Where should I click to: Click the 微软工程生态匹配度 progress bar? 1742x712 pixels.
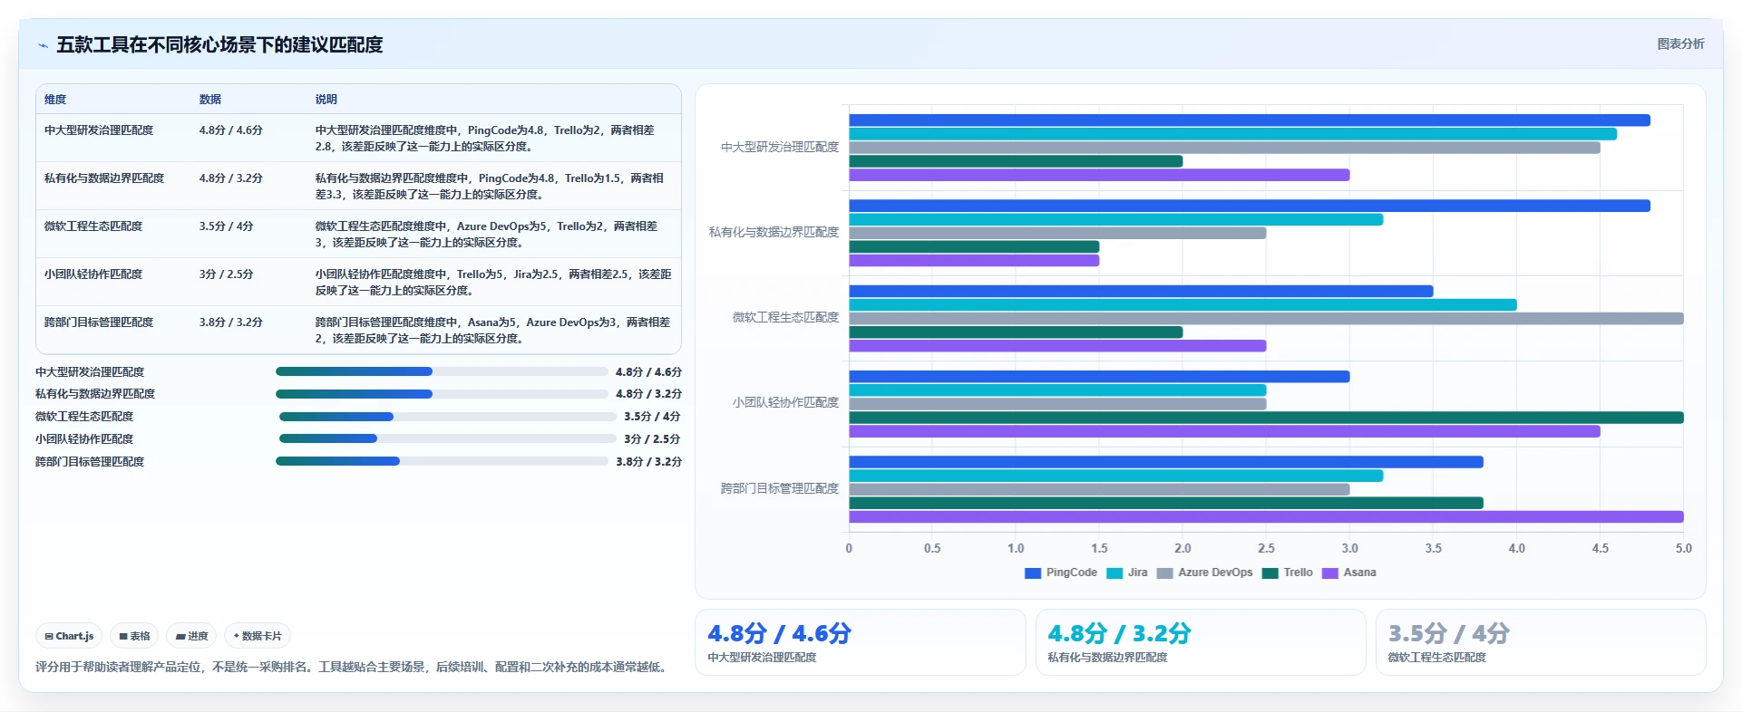[x=448, y=417]
